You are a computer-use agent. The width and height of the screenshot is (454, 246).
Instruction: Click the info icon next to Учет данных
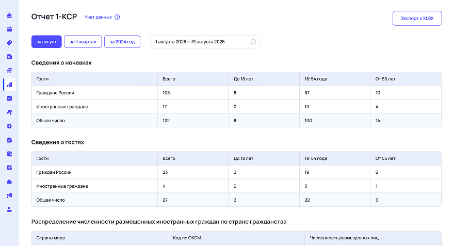(117, 17)
